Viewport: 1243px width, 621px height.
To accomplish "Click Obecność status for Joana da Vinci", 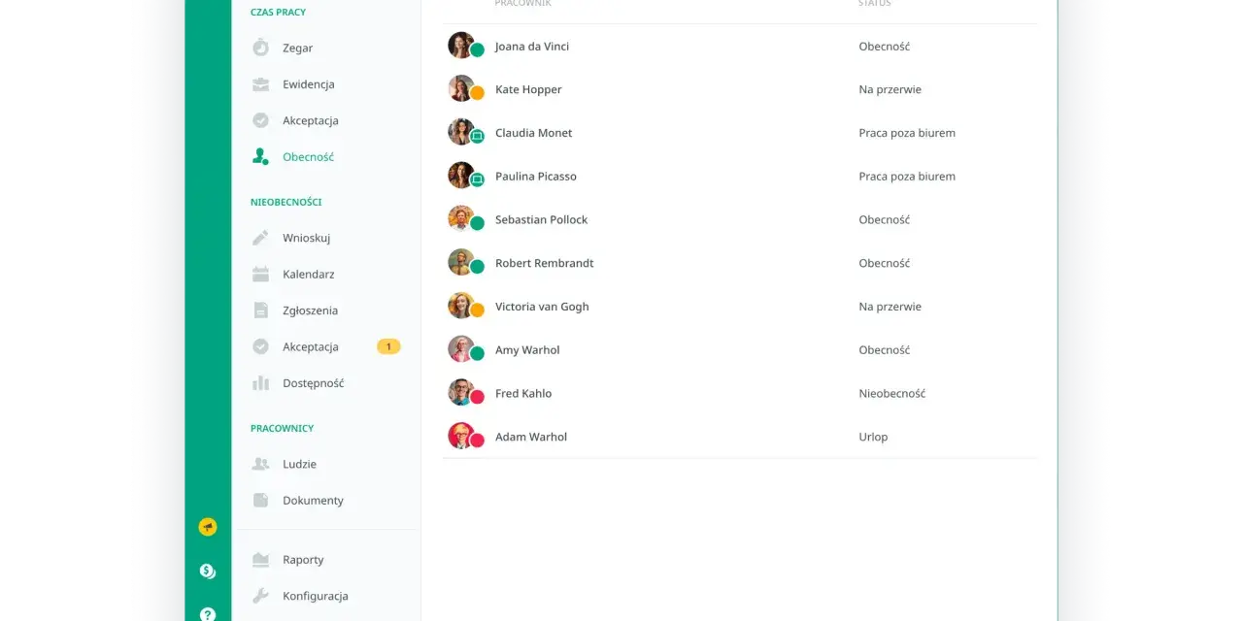I will [885, 47].
